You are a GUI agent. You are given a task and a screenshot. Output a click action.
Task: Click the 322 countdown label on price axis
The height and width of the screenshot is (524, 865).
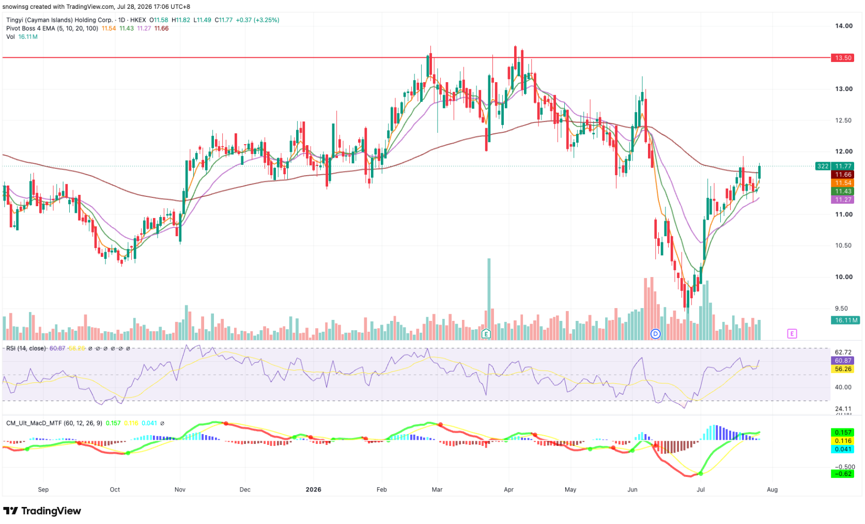pos(823,166)
